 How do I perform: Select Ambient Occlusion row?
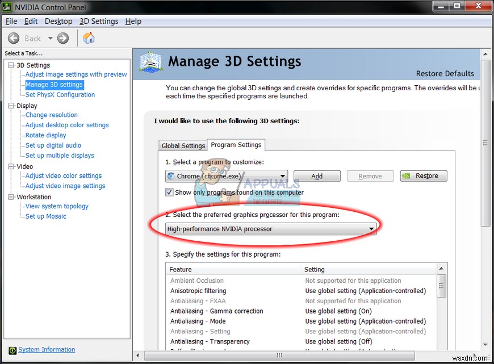[301, 281]
